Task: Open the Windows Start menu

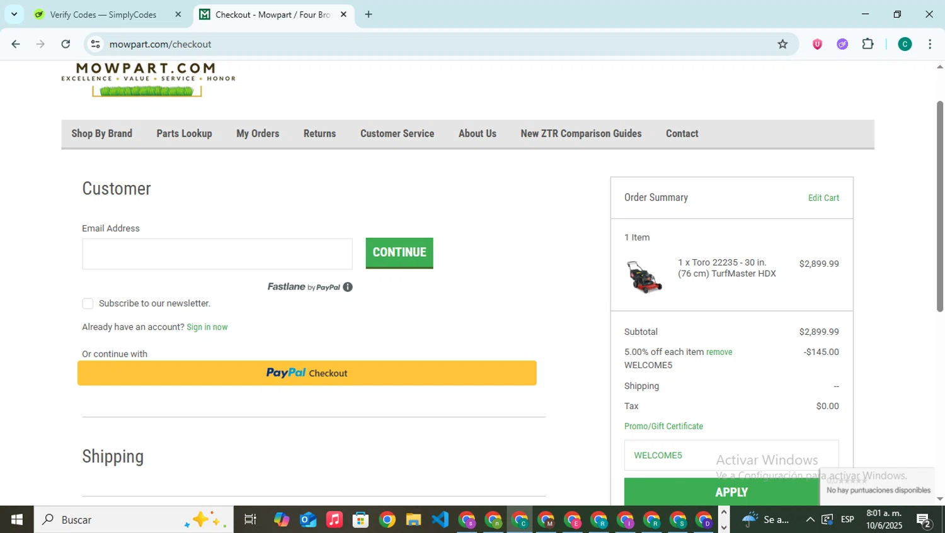Action: (17, 520)
